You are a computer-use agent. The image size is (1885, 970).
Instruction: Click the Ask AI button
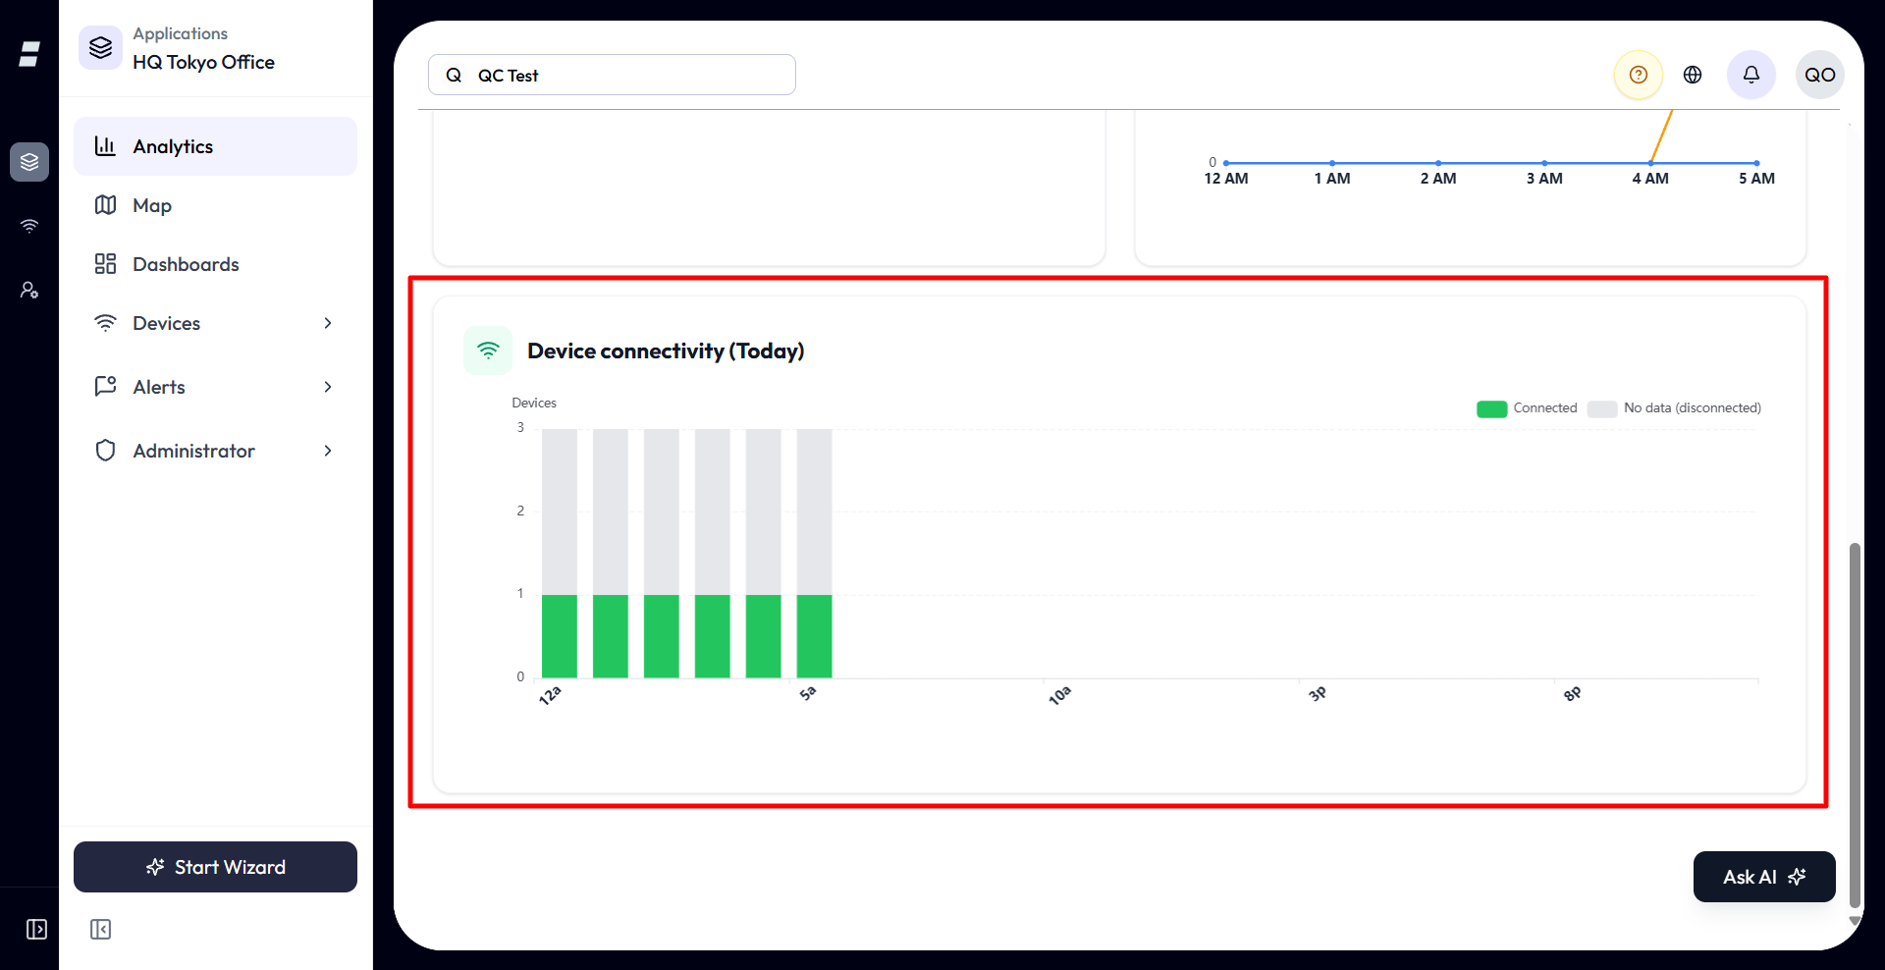1764,877
